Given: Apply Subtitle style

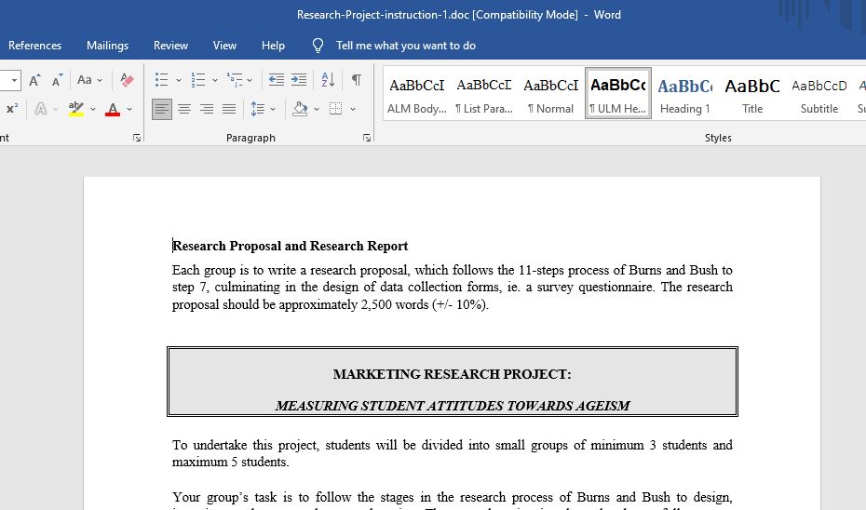Looking at the screenshot, I should [x=819, y=93].
